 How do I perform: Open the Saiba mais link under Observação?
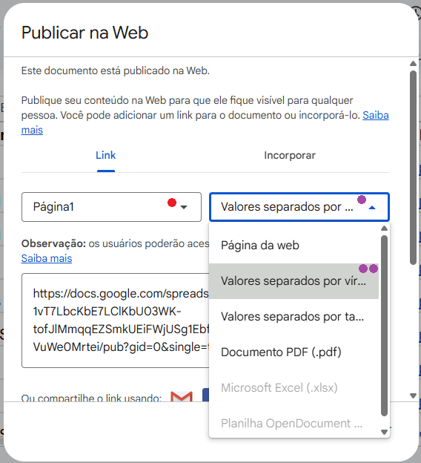click(47, 258)
